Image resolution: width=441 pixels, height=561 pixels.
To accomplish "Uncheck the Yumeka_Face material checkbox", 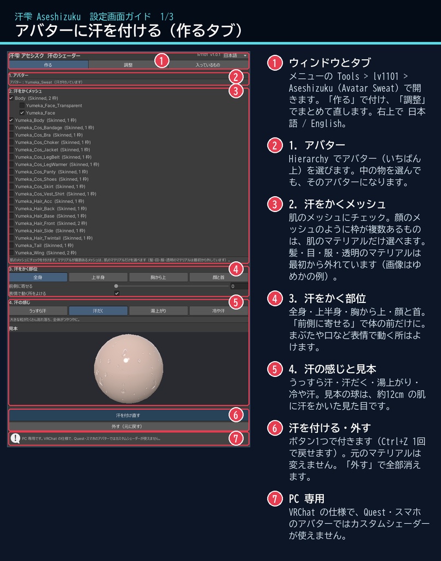I will tap(22, 113).
